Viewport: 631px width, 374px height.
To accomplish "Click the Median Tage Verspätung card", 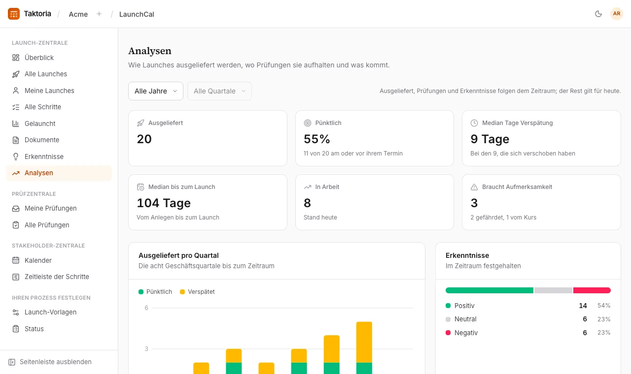I will (541, 138).
